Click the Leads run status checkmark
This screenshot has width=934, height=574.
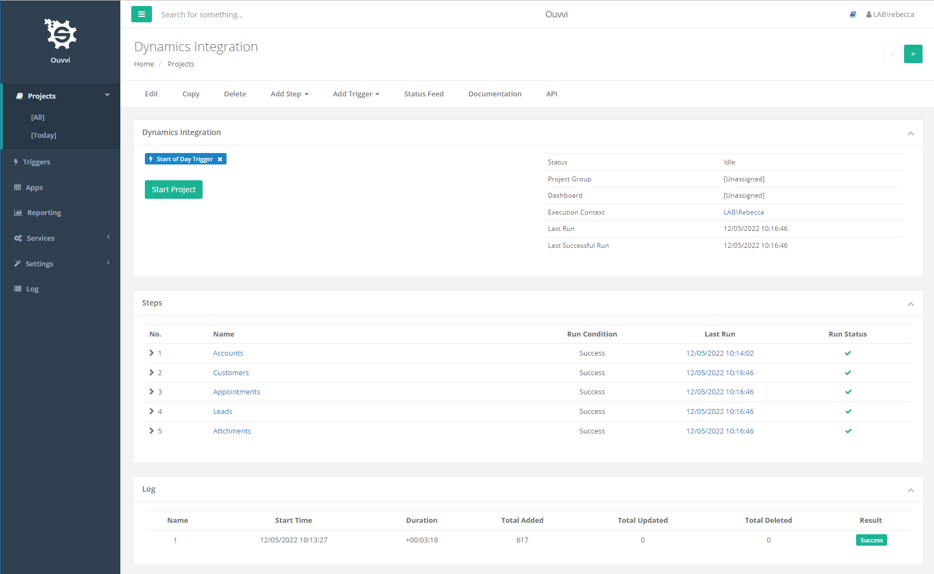pos(848,411)
